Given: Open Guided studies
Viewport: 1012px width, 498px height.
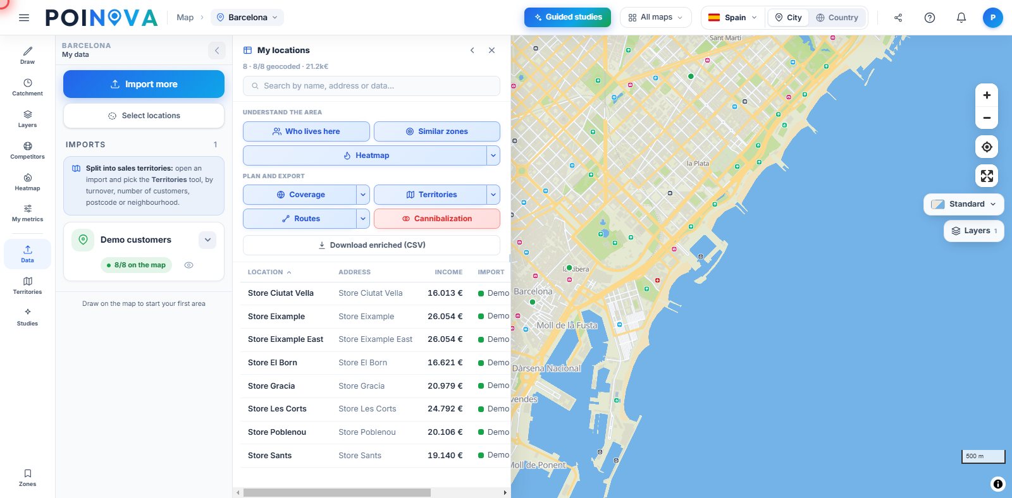Looking at the screenshot, I should [567, 17].
